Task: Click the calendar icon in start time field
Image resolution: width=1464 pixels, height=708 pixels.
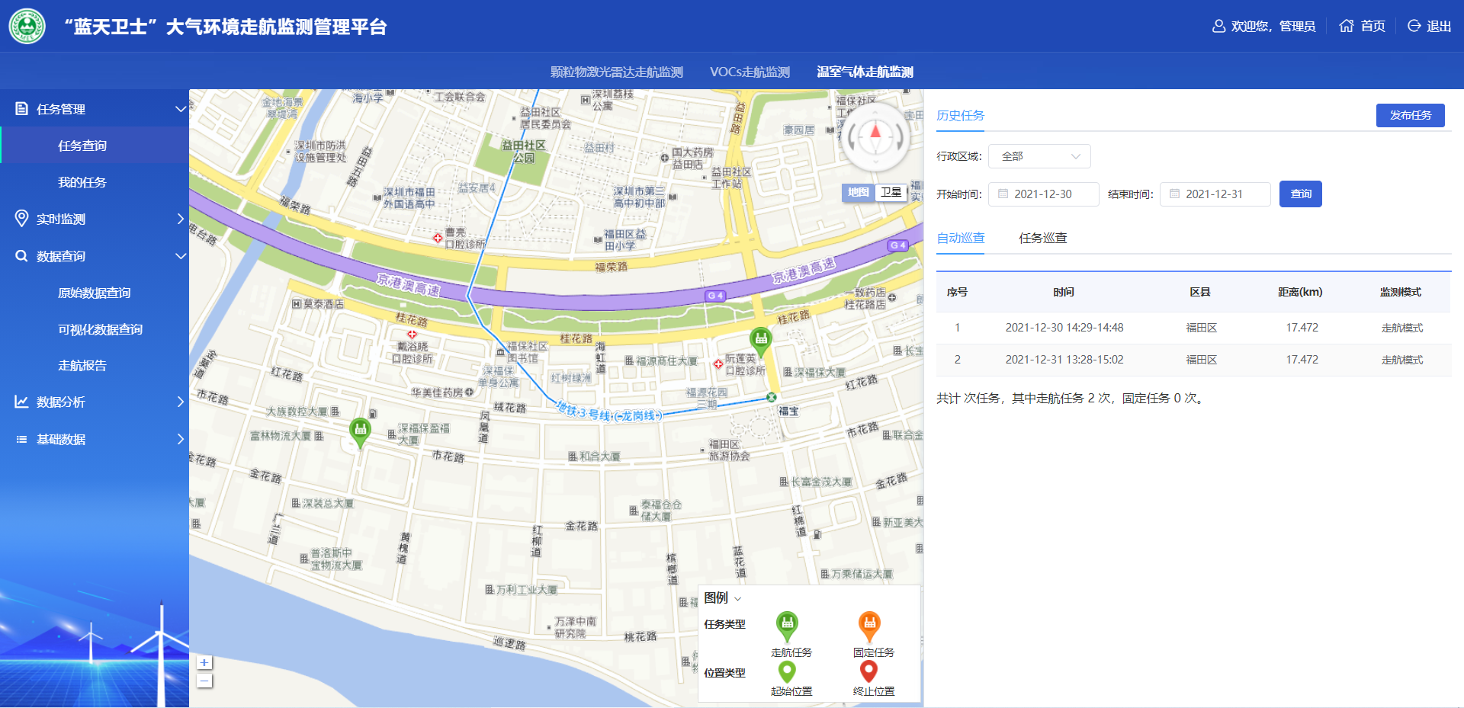Action: (x=1003, y=194)
